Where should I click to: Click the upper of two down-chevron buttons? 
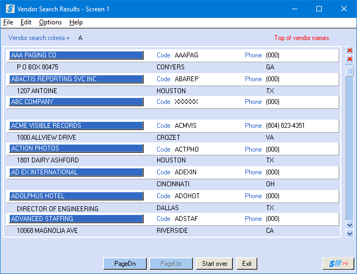click(350, 225)
